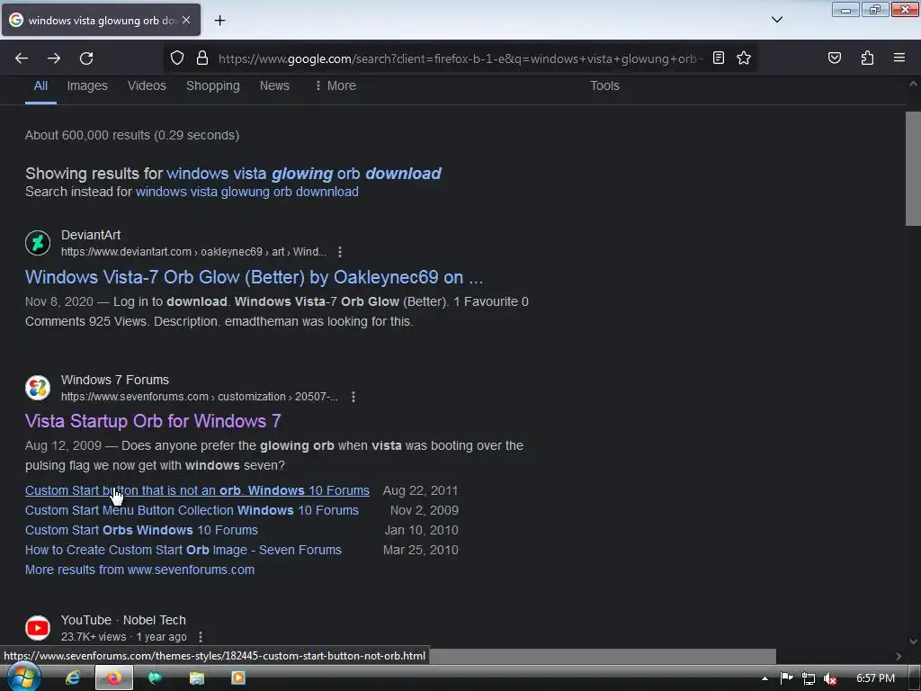Click YouTube · Nobel Tech source text
This screenshot has width=921, height=691.
123,621
